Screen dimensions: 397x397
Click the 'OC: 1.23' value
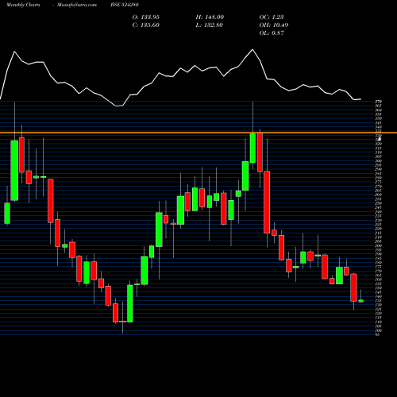[x=272, y=17]
